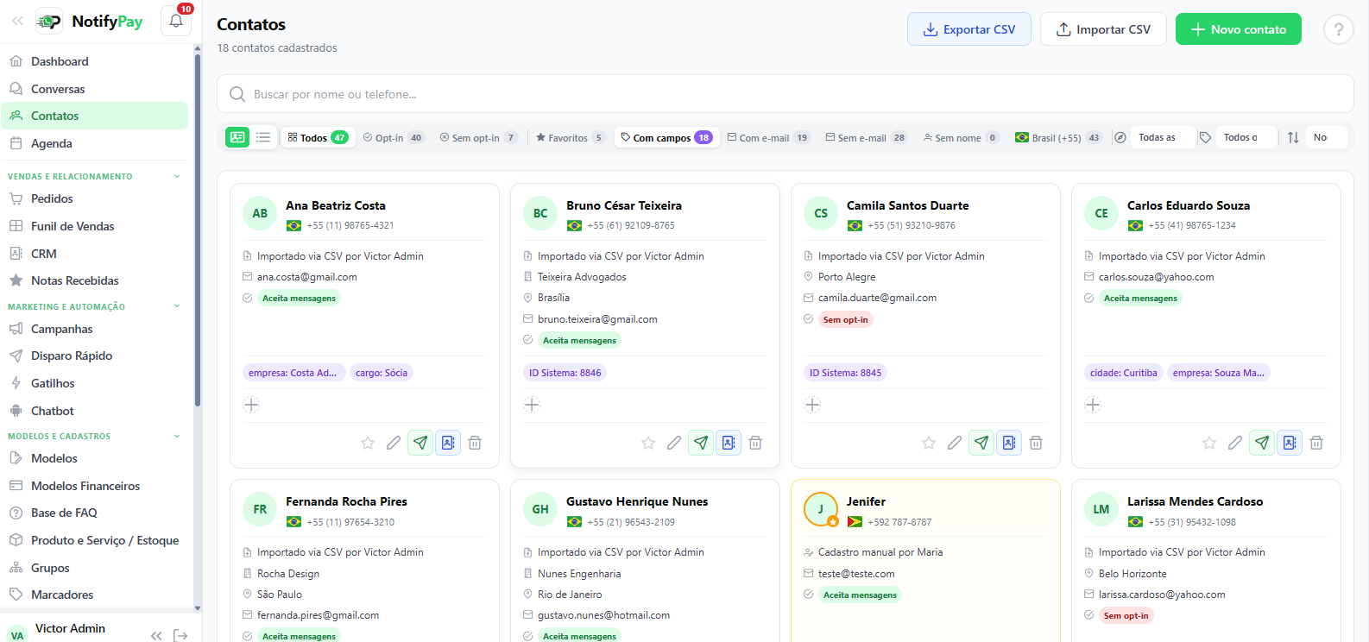The height and width of the screenshot is (642, 1369).
Task: Add custom field to Camila Santos Duarte card
Action: pyautogui.click(x=812, y=405)
